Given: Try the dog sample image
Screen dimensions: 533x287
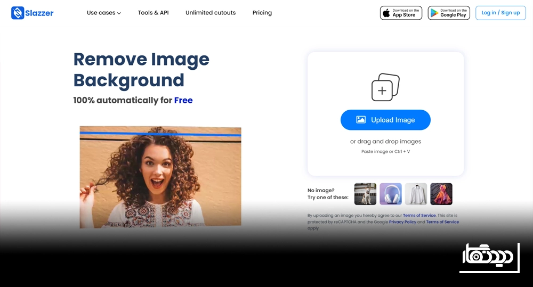Looking at the screenshot, I should [365, 194].
